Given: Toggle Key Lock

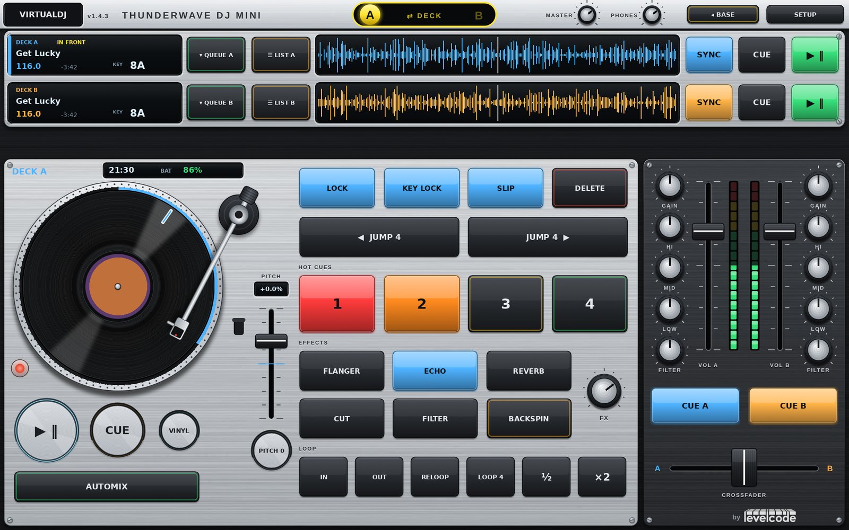Looking at the screenshot, I should pyautogui.click(x=422, y=188).
